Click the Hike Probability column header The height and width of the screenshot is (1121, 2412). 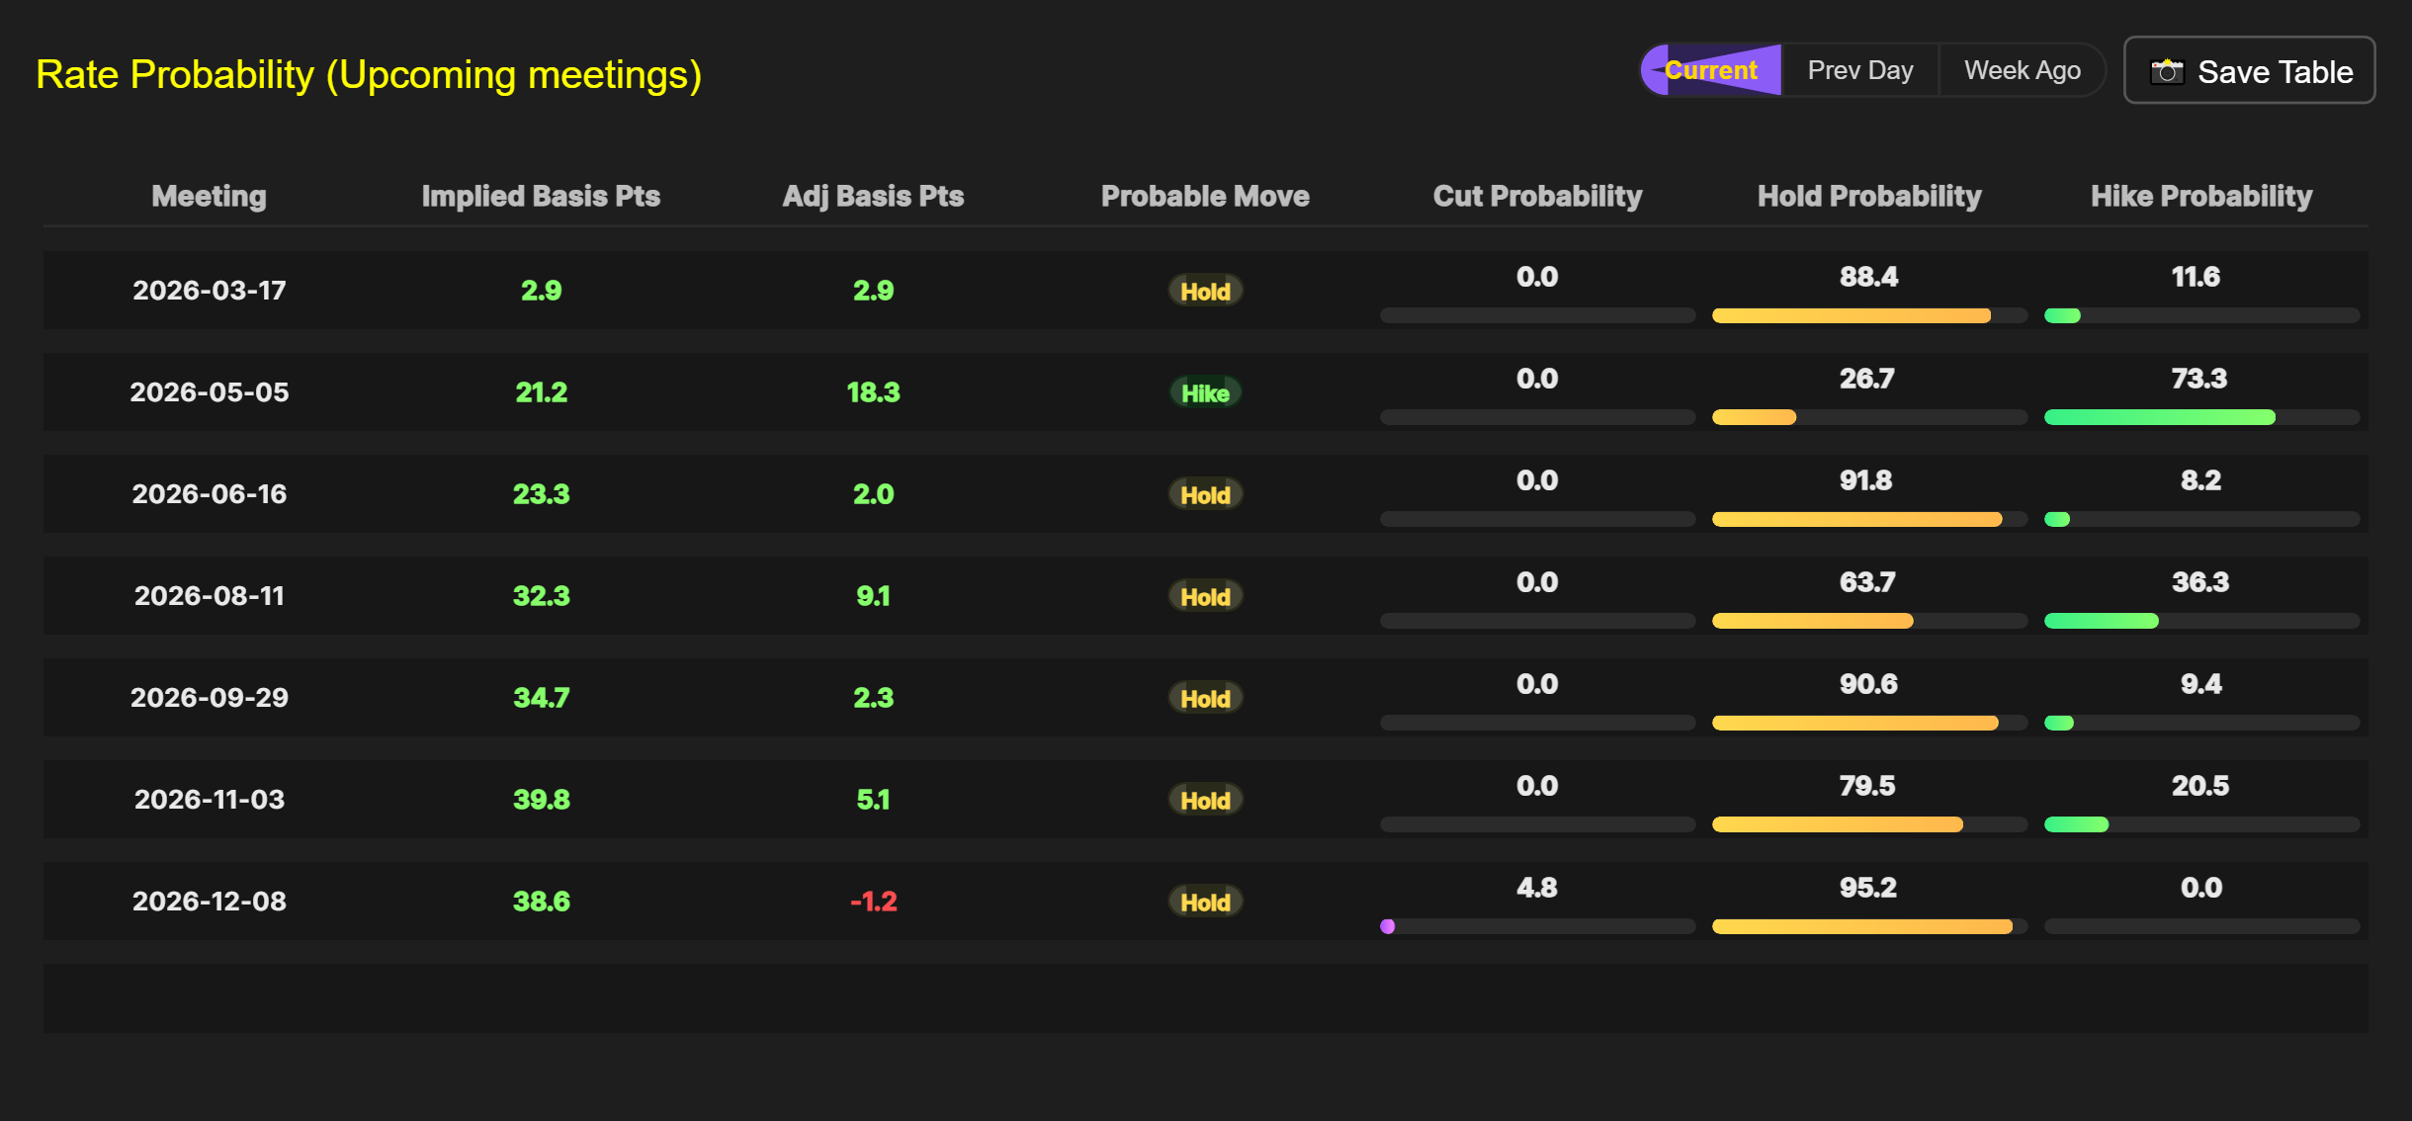(x=2201, y=196)
